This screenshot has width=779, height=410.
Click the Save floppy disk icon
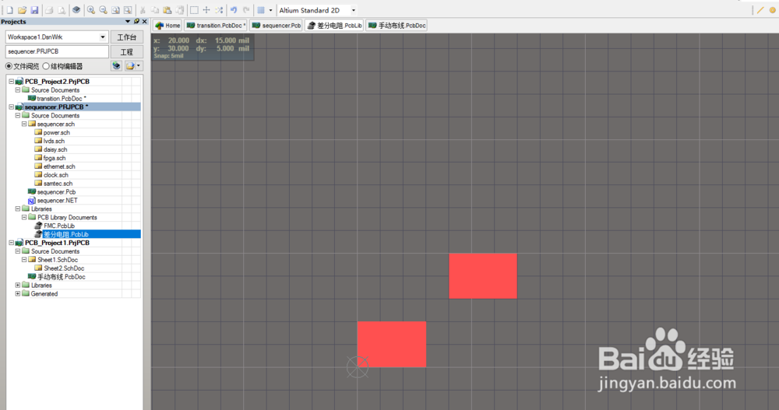34,10
